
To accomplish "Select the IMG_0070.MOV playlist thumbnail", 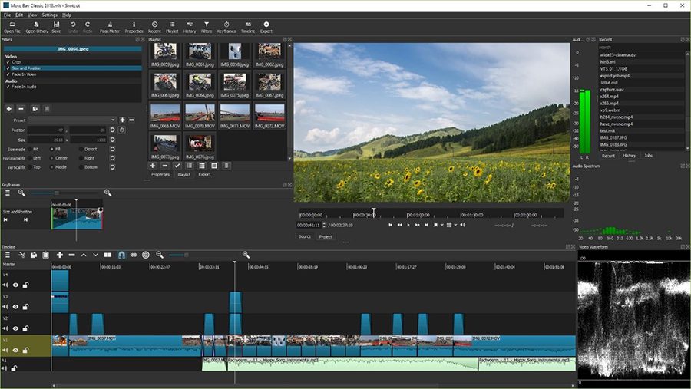I will point(200,116).
